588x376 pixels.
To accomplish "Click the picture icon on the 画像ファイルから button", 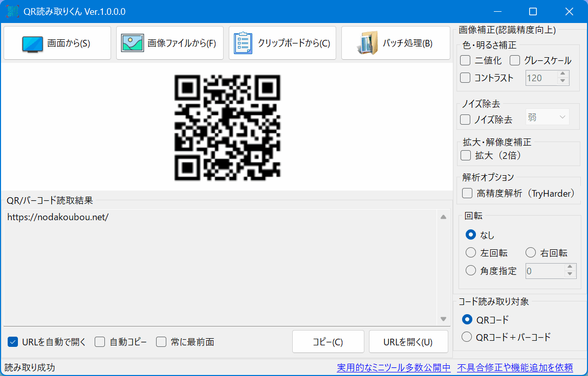I will 132,43.
